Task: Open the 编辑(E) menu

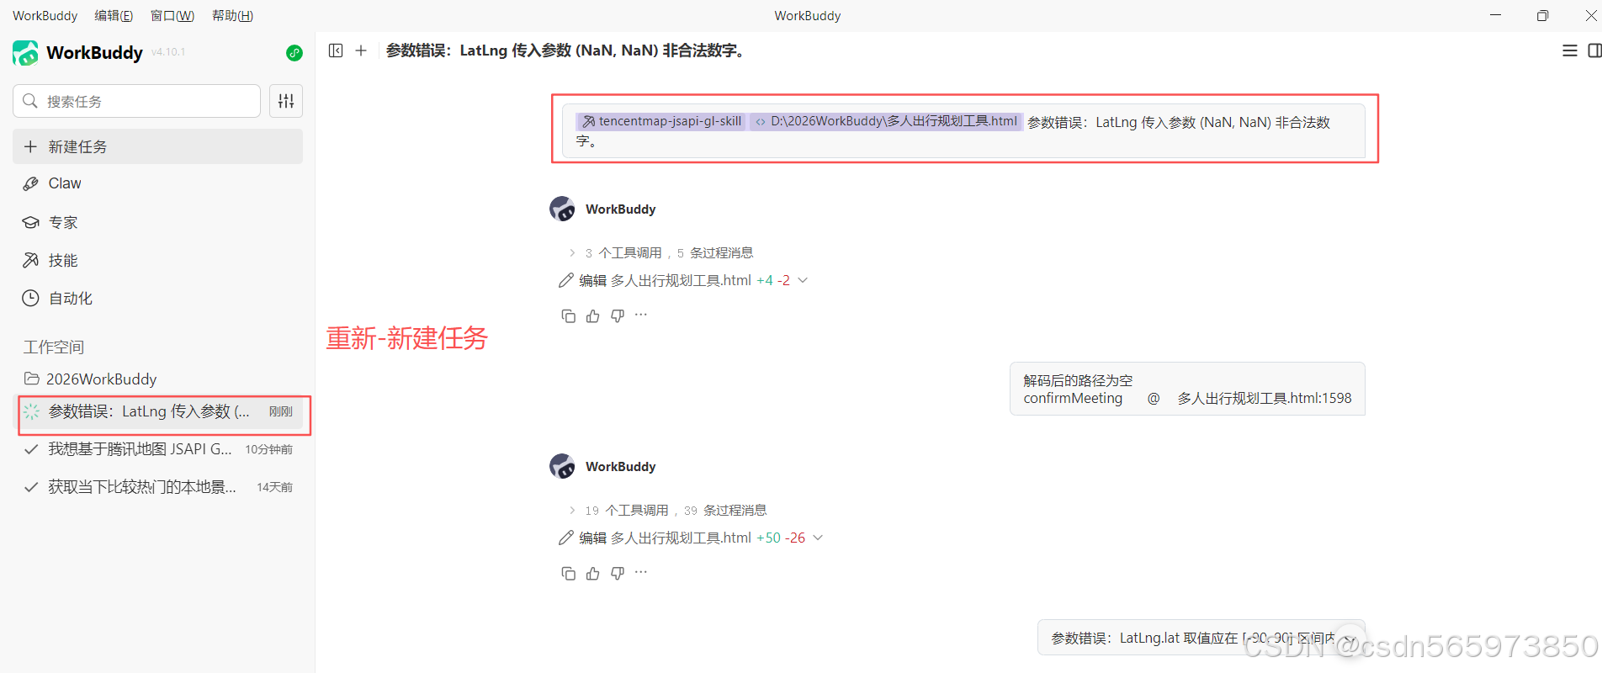Action: tap(114, 15)
